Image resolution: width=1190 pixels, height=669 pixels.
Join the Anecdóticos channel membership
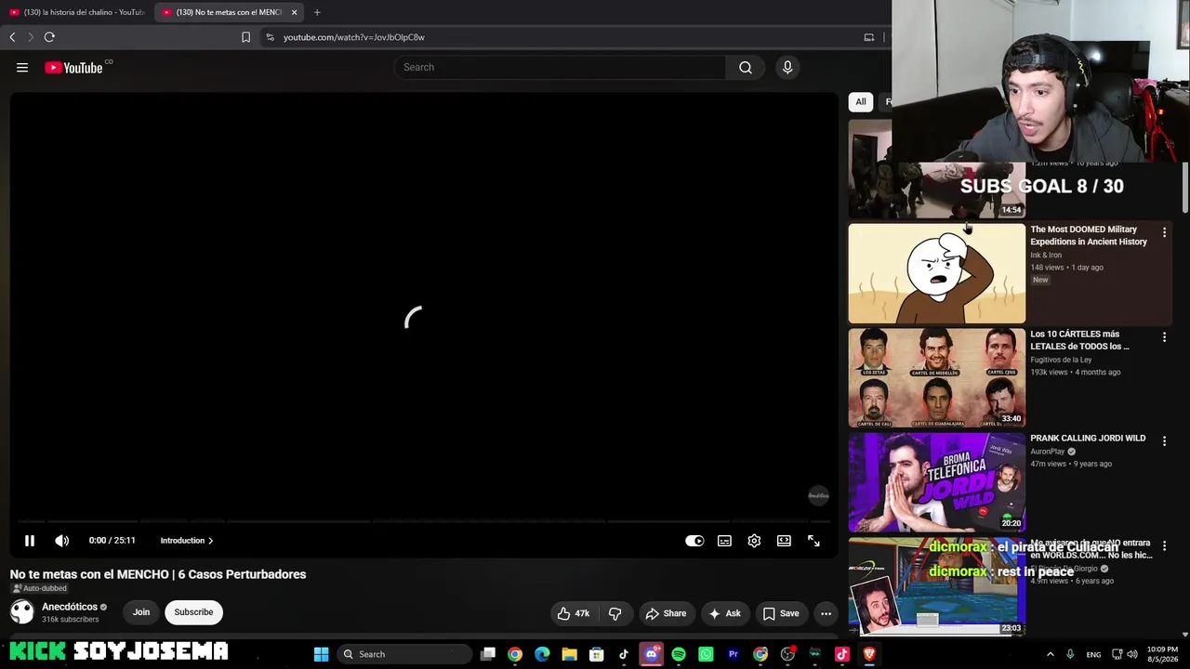[x=141, y=612]
